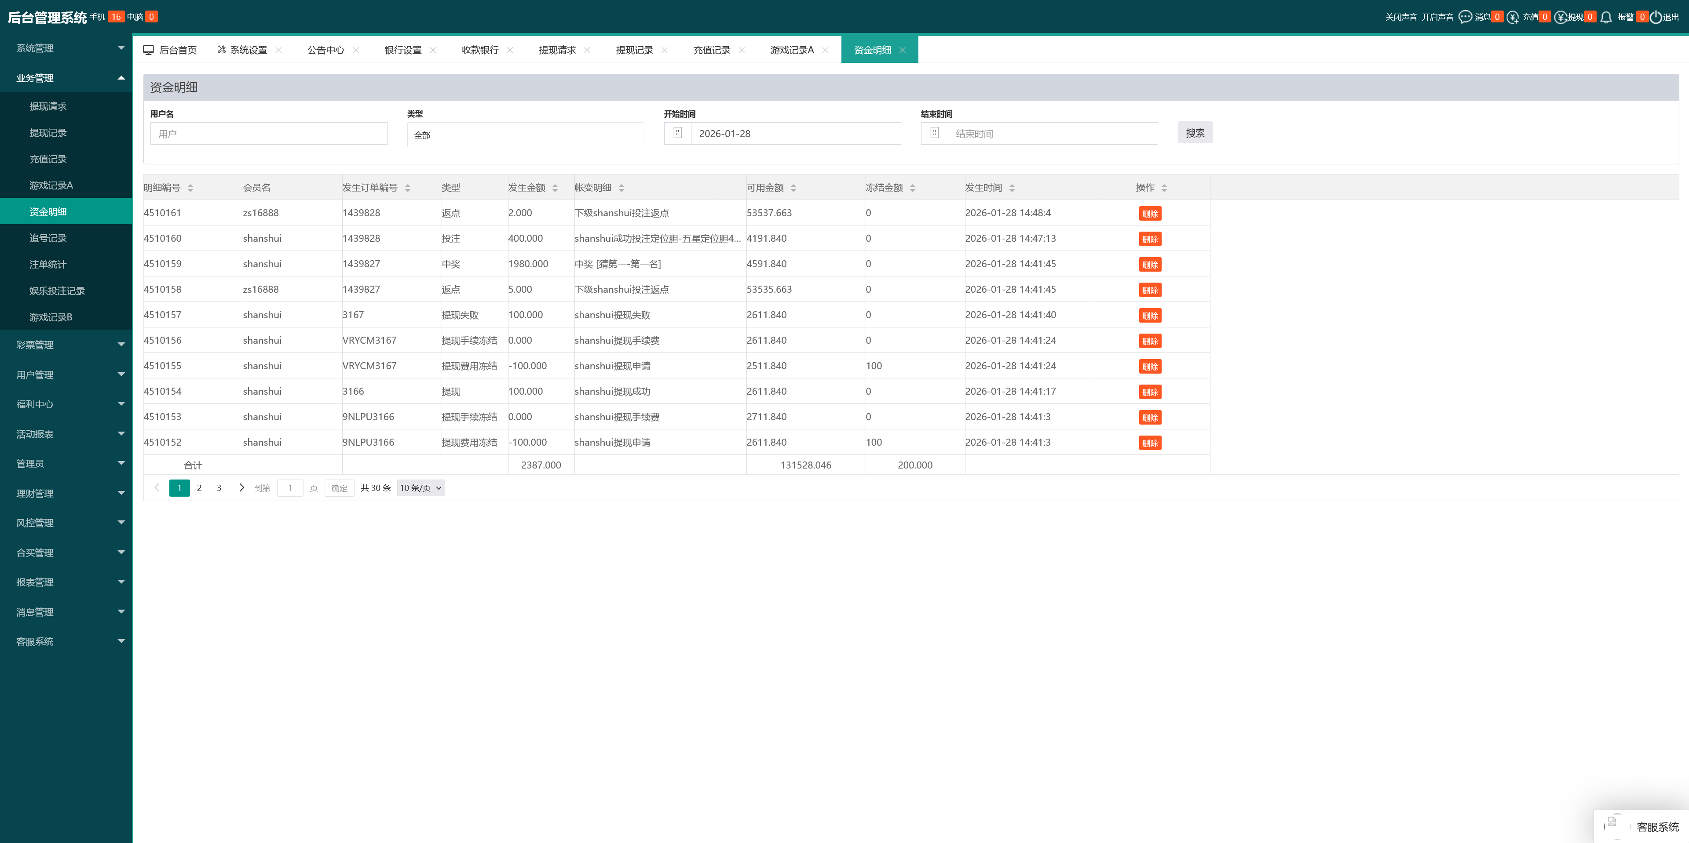Viewport: 1689px width, 843px height.
Task: Click the 用户名 input field
Action: [268, 134]
